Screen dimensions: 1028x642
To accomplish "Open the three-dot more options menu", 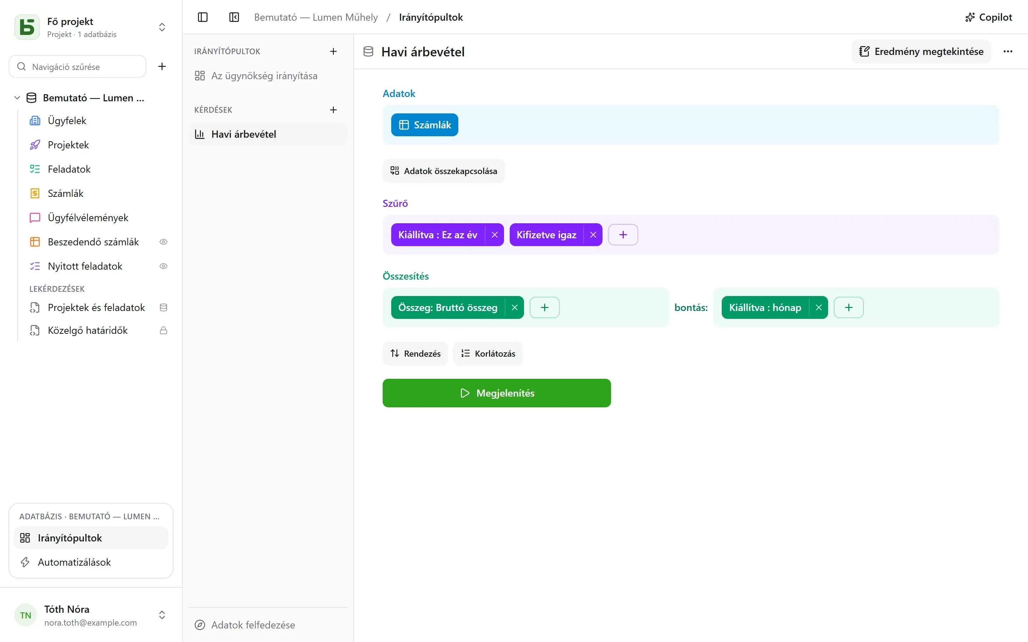I will [x=1008, y=51].
